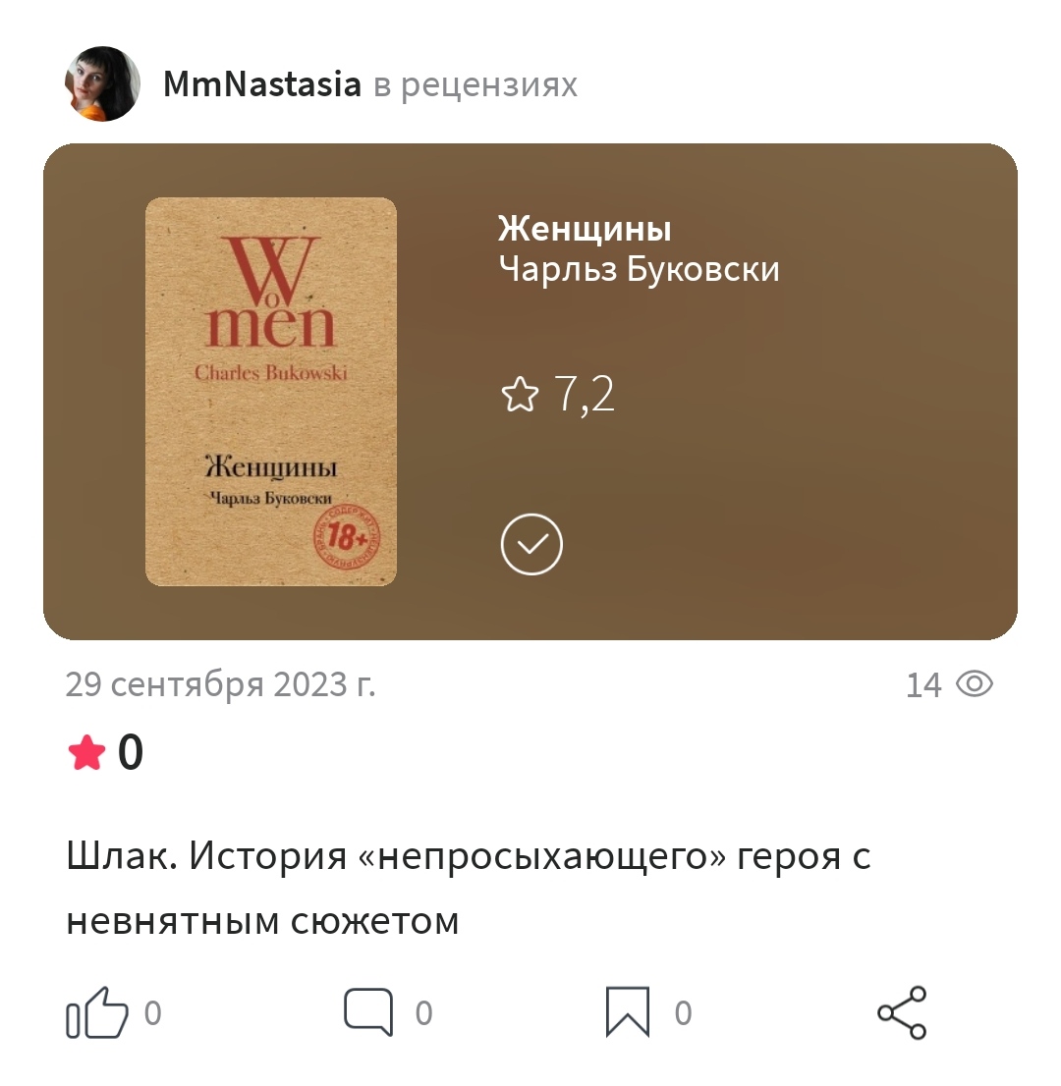The height and width of the screenshot is (1086, 1061).
Task: Click the pink star review rating
Action: click(x=86, y=752)
